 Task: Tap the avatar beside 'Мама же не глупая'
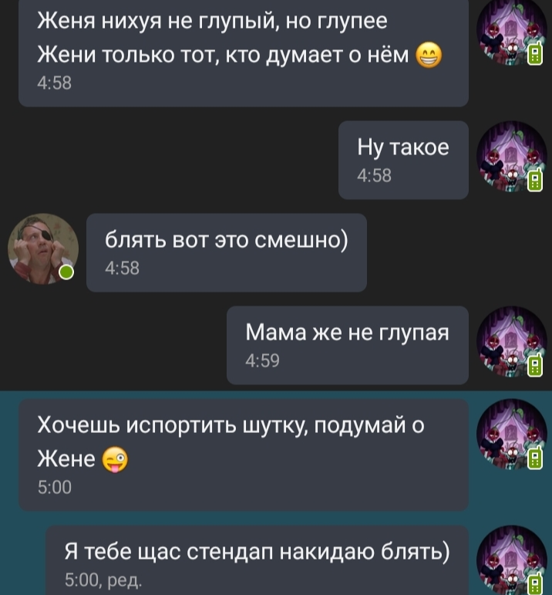tap(511, 341)
